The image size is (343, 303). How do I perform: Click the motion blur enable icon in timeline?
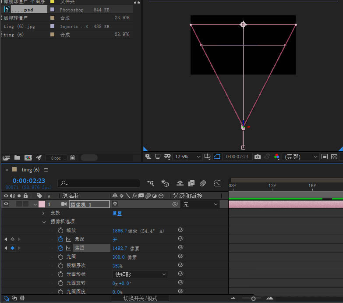tap(203, 183)
